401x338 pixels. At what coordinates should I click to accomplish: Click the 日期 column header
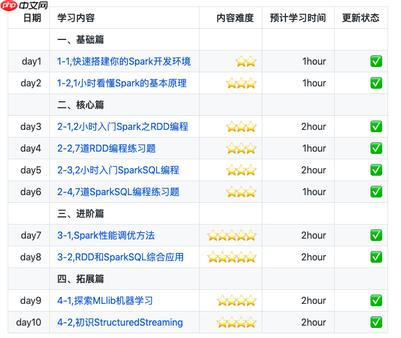click(32, 18)
